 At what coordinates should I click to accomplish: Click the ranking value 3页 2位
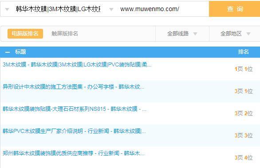244,113
